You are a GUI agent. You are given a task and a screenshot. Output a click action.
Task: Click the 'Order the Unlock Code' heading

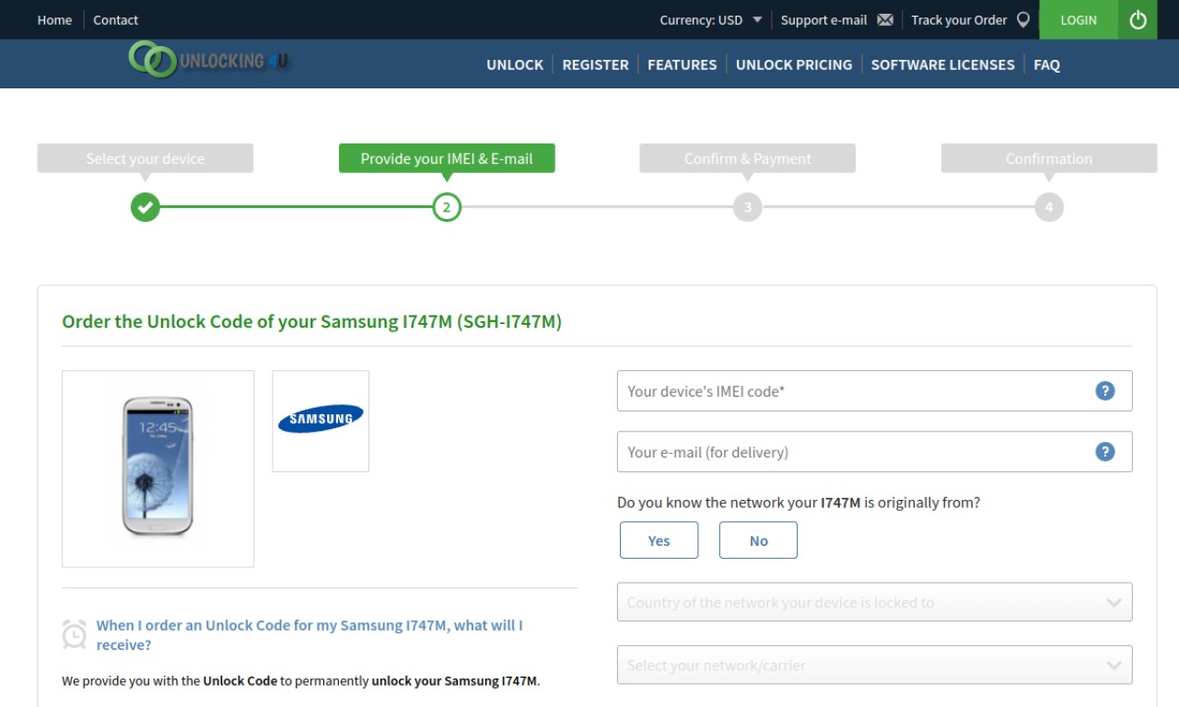311,321
